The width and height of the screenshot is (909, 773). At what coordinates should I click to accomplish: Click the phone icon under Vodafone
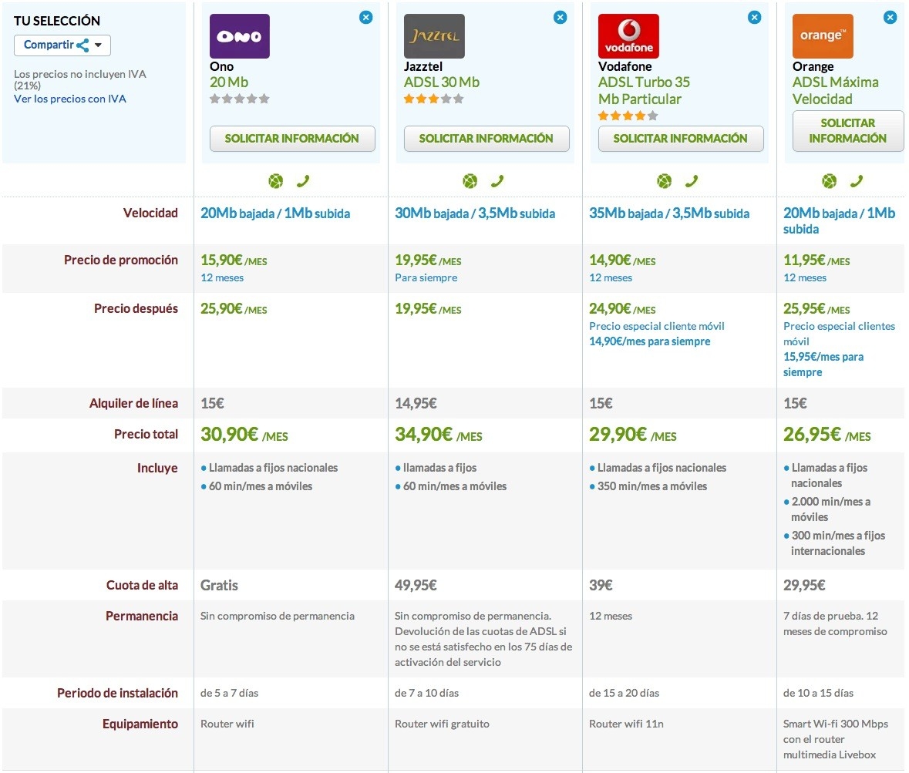(x=691, y=181)
